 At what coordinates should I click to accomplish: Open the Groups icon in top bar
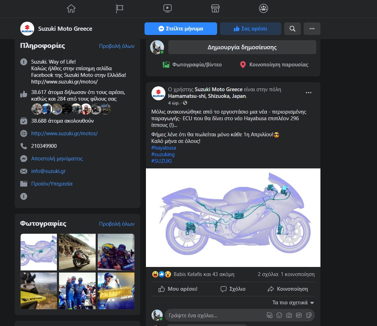click(264, 8)
